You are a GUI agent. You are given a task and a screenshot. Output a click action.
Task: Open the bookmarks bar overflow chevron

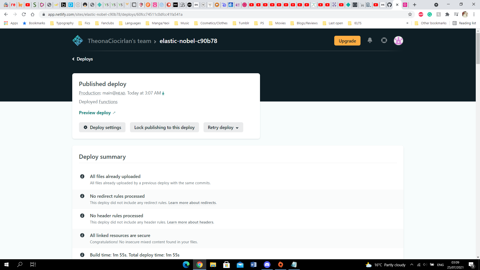[407, 23]
